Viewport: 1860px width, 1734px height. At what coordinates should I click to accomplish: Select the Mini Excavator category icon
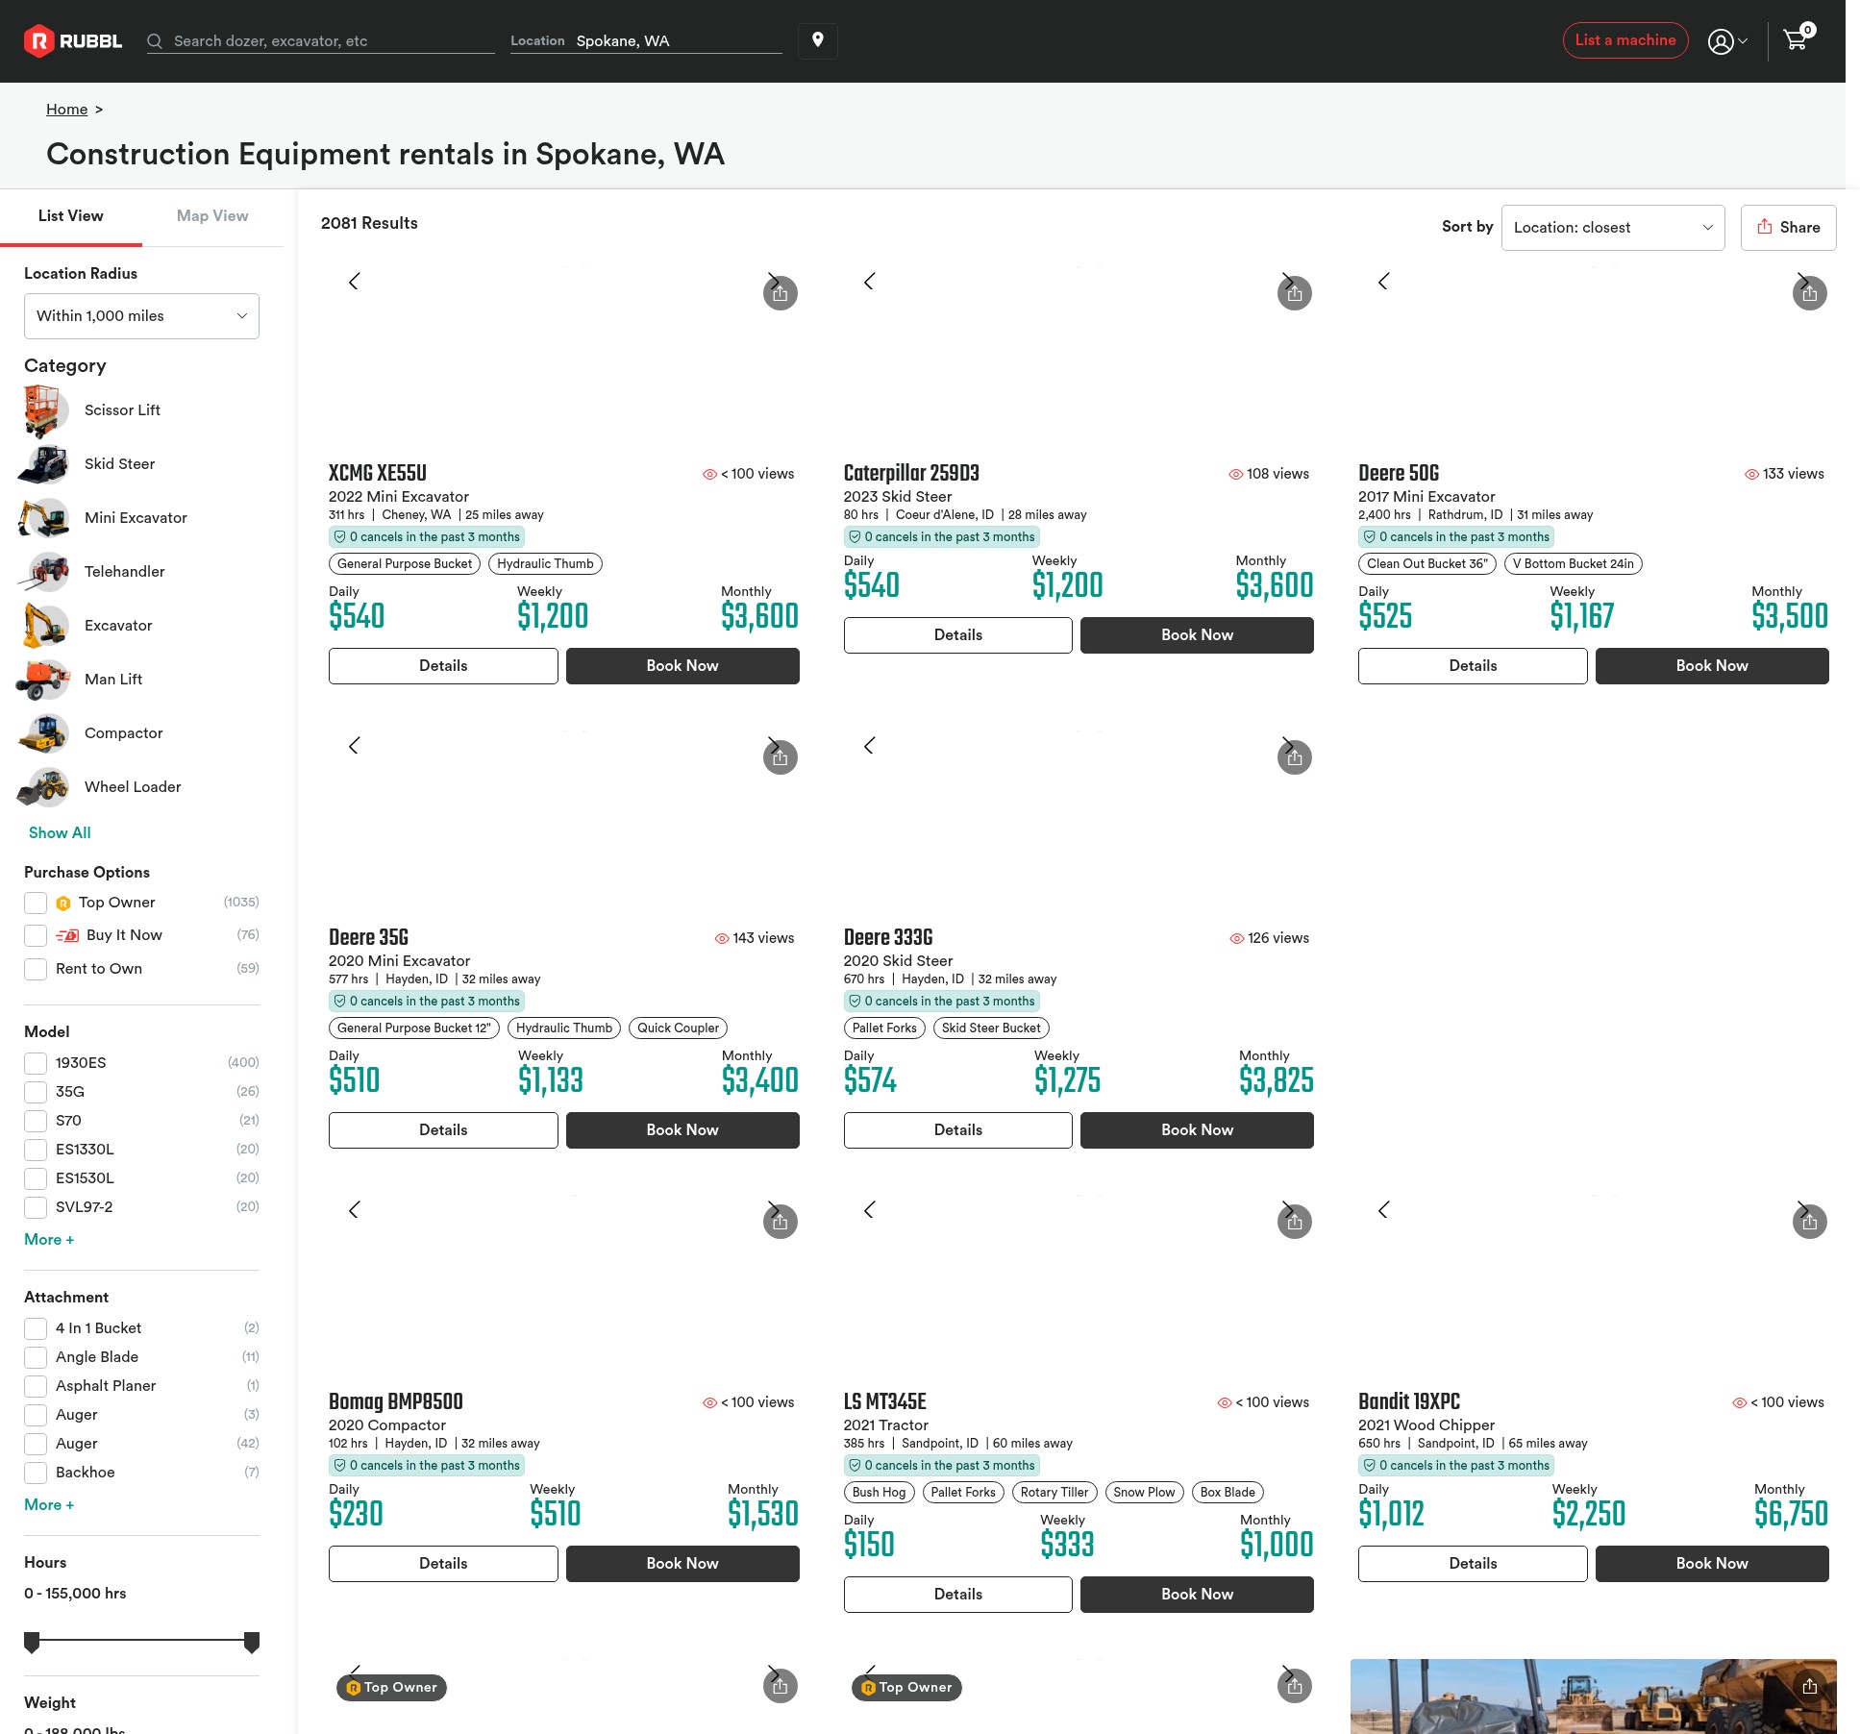[x=42, y=518]
